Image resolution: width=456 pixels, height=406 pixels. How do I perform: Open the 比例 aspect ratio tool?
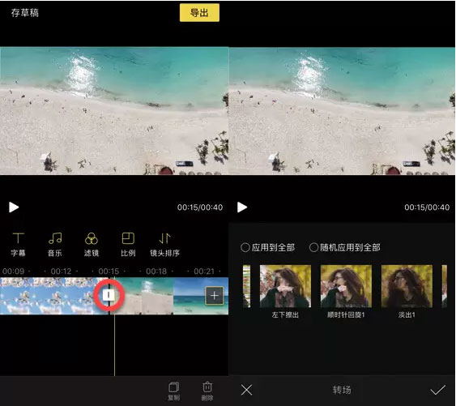[128, 245]
